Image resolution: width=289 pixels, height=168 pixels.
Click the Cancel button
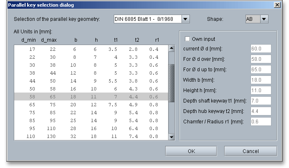(250, 151)
